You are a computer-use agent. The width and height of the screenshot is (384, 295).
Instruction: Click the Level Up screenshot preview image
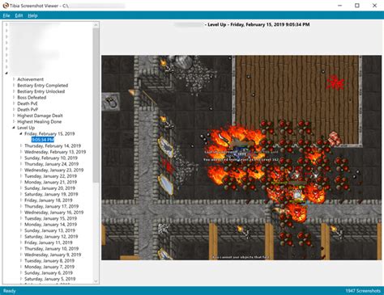(241, 158)
